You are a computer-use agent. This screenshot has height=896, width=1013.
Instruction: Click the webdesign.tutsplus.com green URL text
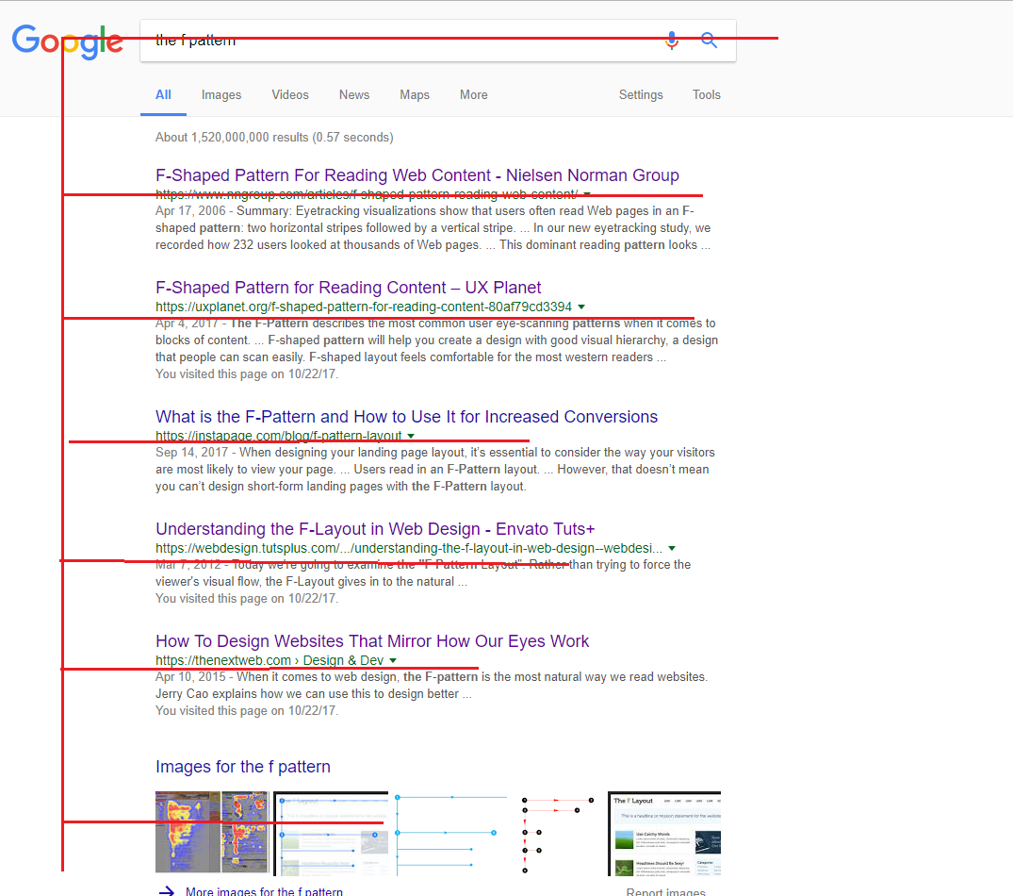[x=409, y=548]
